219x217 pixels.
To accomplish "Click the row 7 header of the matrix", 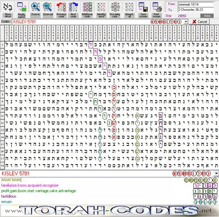I will (2, 87).
